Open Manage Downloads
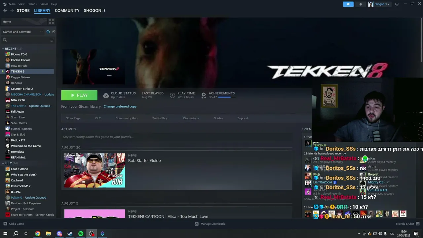 pos(210,224)
